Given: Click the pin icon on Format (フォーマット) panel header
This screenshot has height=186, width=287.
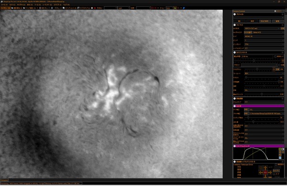Looking at the screenshot, I should (282, 25).
